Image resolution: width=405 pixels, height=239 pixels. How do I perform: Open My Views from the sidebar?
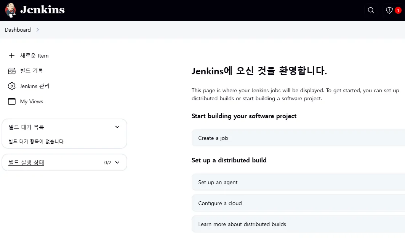pyautogui.click(x=32, y=101)
